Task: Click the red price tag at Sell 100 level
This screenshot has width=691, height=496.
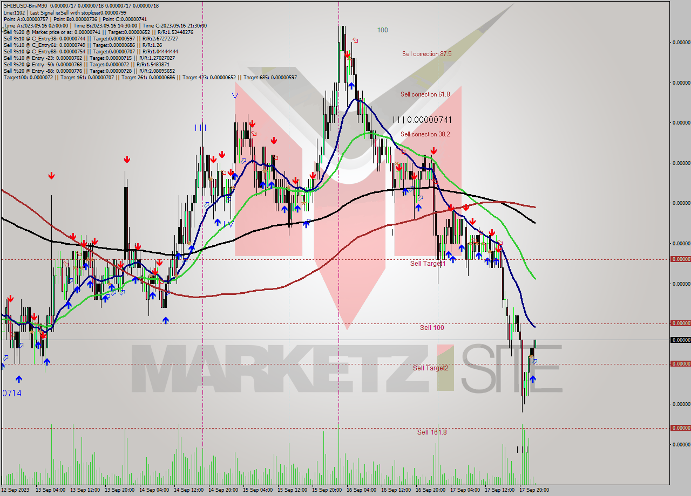Action: point(680,323)
